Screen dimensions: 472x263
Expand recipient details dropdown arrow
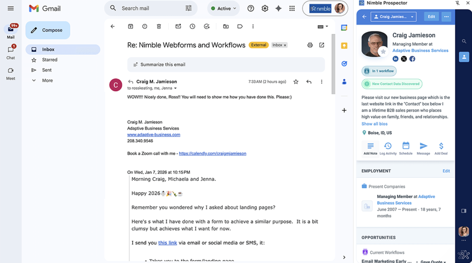[176, 88]
